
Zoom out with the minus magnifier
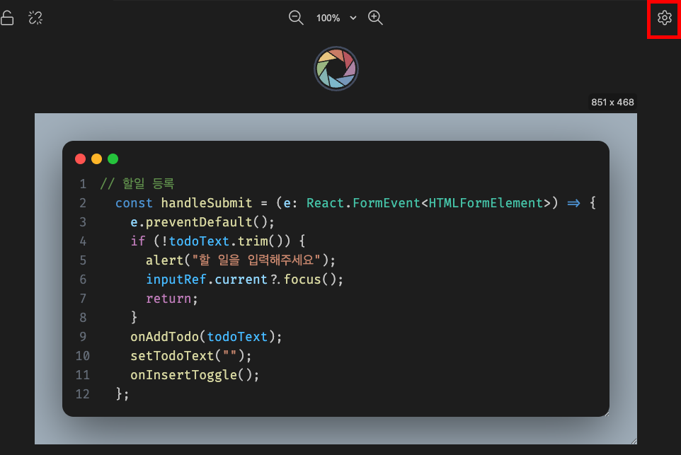(x=296, y=18)
